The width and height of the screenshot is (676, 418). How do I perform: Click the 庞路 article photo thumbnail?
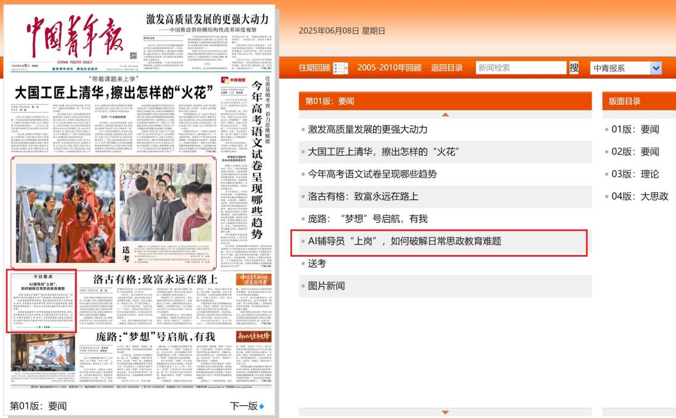click(x=42, y=353)
